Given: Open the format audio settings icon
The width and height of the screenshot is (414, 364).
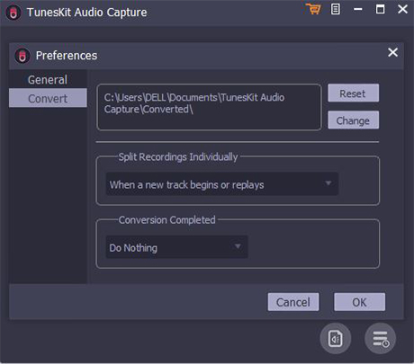Looking at the screenshot, I should pos(336,339).
